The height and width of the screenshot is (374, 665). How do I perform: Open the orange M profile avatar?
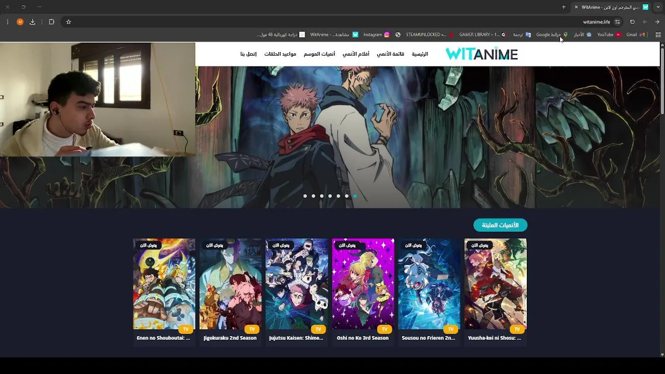point(20,22)
